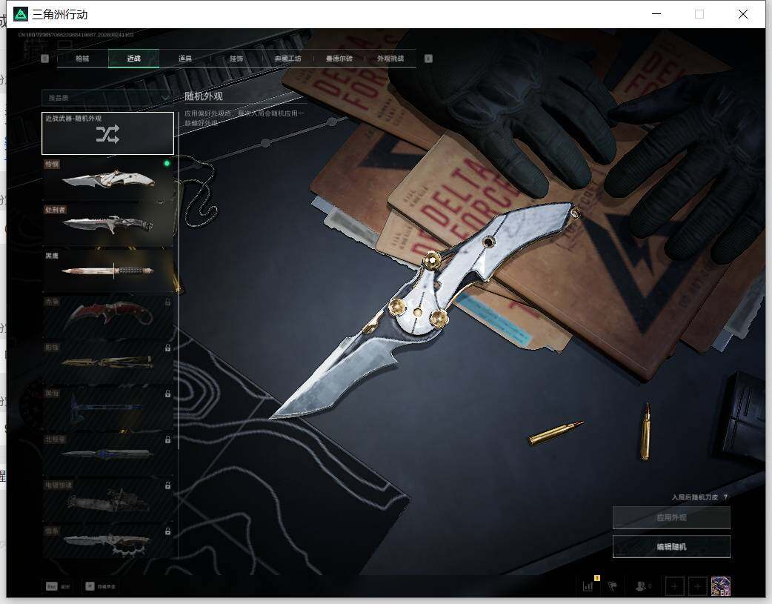
Task: Click lock icon on blue tomahawk skin
Action: click(x=168, y=394)
